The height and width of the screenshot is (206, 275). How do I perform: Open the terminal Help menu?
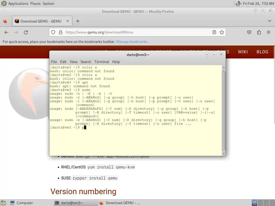(x=116, y=62)
